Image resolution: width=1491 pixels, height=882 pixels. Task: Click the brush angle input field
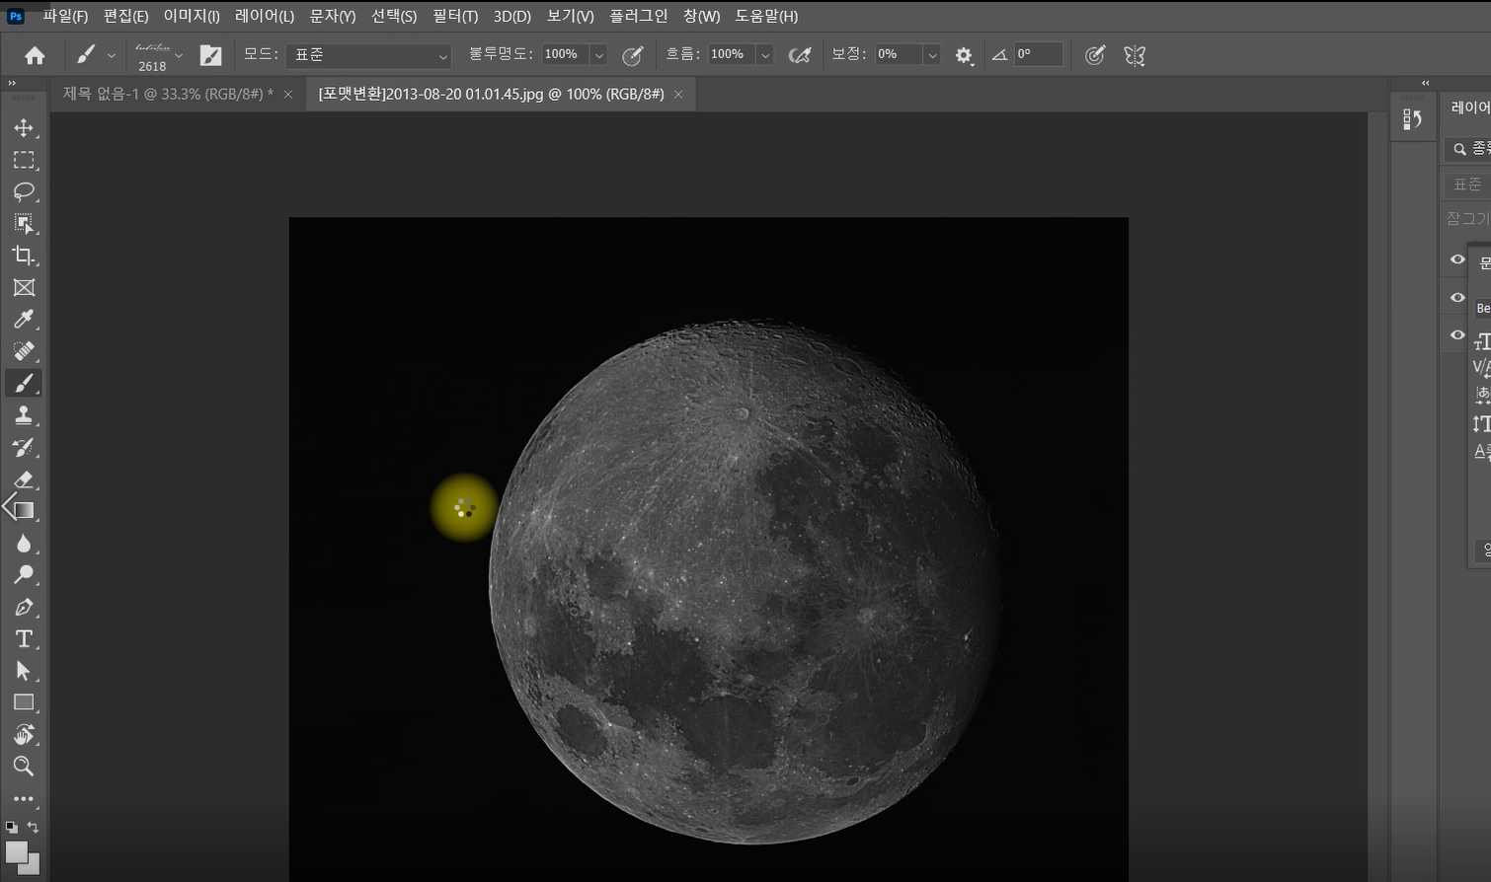pyautogui.click(x=1038, y=55)
